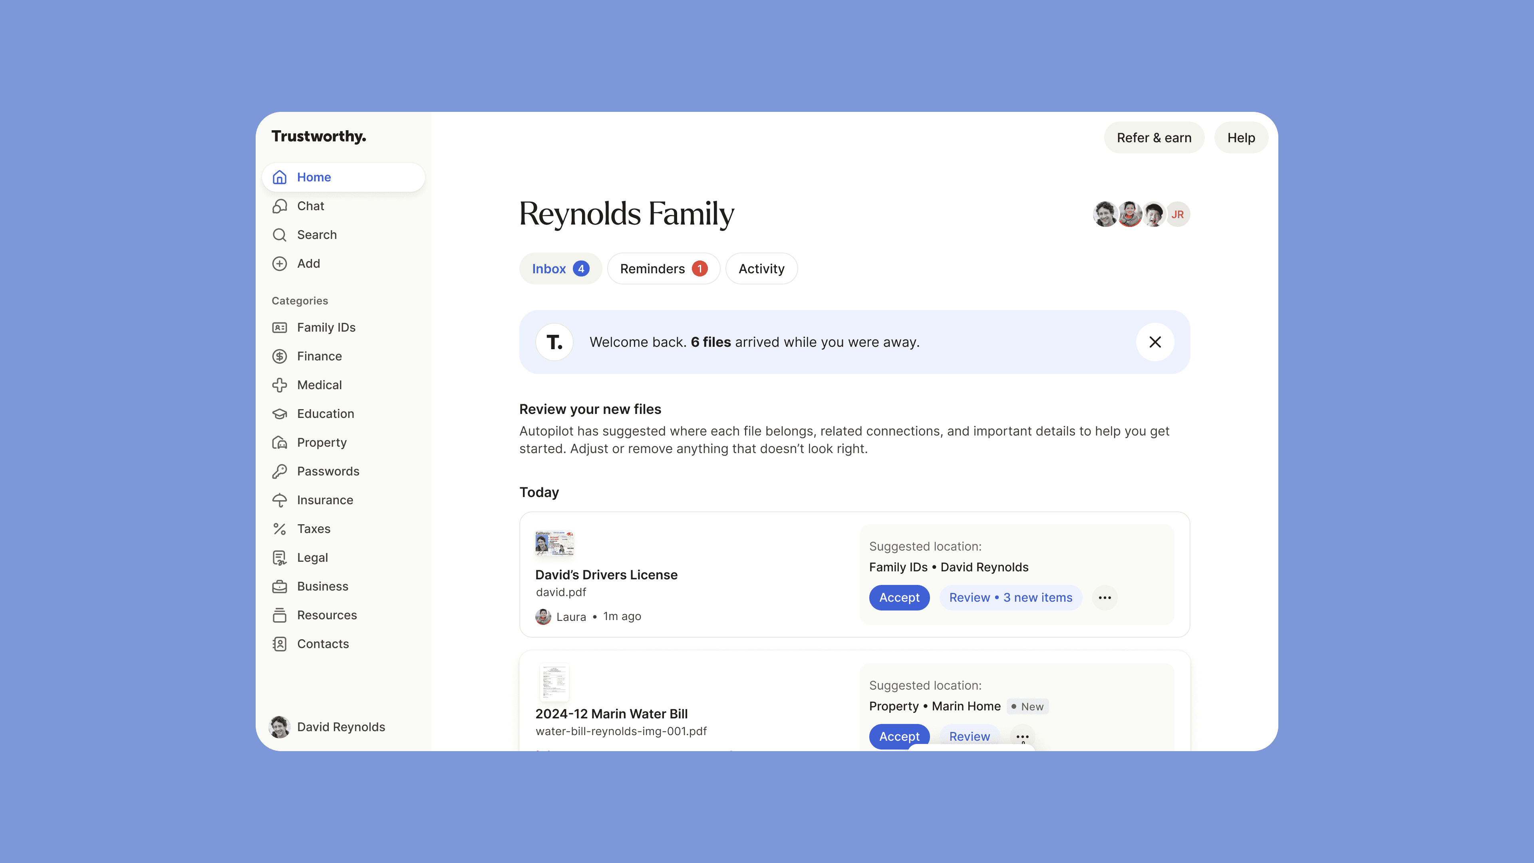
Task: Switch to the Inbox tab
Action: pyautogui.click(x=560, y=268)
